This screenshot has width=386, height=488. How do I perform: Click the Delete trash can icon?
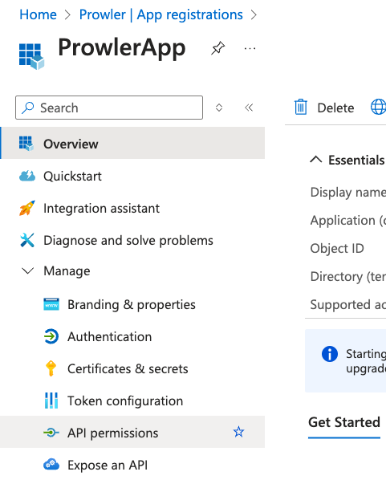tap(301, 108)
